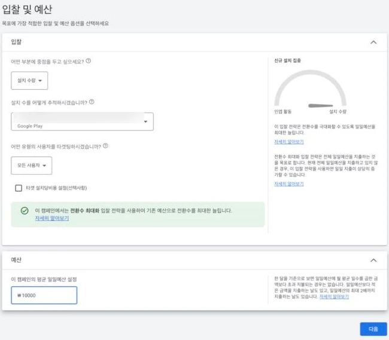The width and height of the screenshot is (389, 340).
Task: Click the 예산 section title
Action: click(16, 260)
